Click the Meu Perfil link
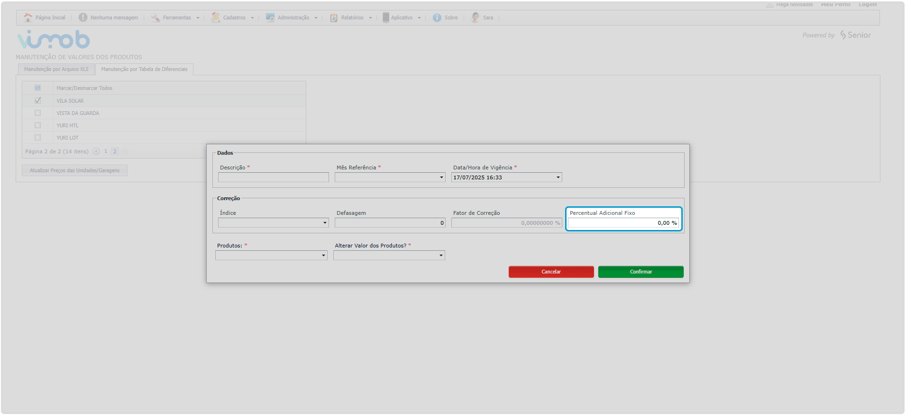This screenshot has width=906, height=415. point(835,4)
